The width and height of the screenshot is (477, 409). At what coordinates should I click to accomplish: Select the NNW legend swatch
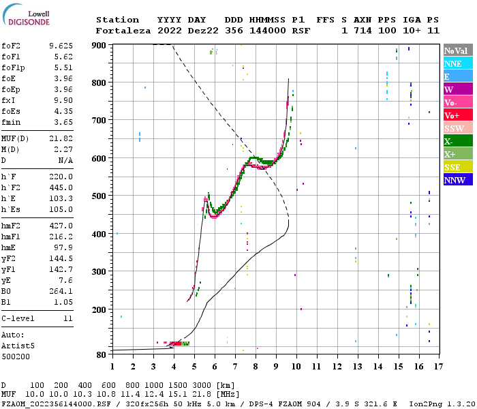[x=458, y=179]
